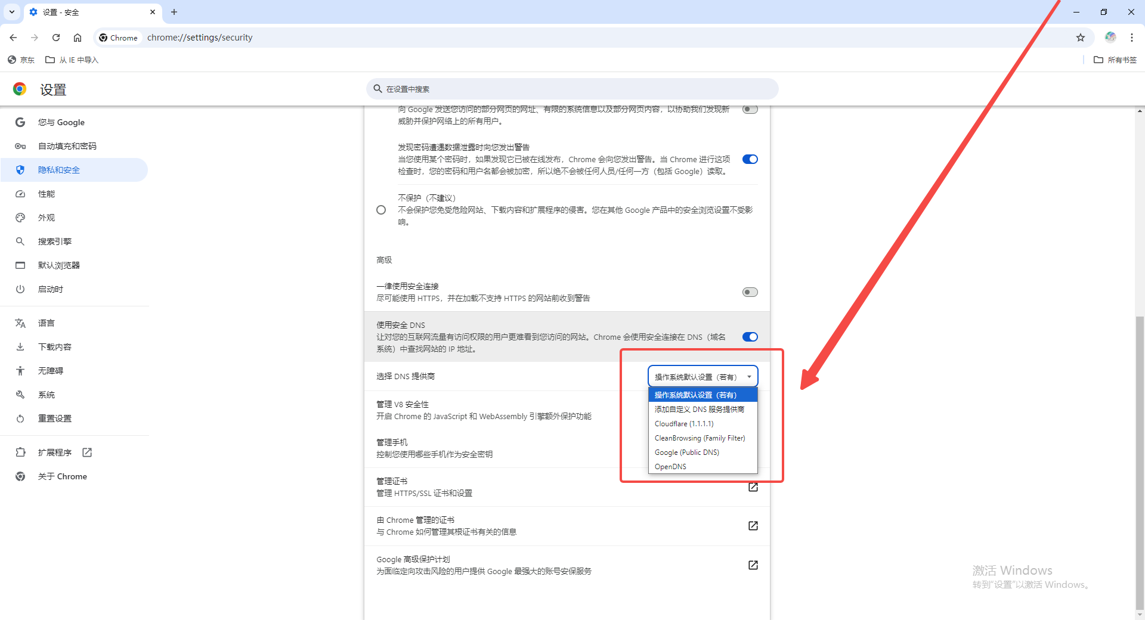Open 重置设置 section
The height and width of the screenshot is (620, 1145).
75,418
